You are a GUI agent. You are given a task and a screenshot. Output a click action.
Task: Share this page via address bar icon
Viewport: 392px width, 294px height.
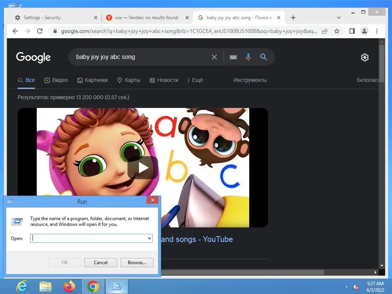click(325, 31)
